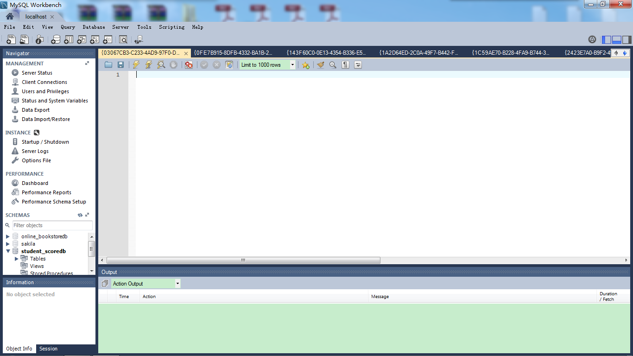Expand the Schemas section arrows icon

point(87,215)
